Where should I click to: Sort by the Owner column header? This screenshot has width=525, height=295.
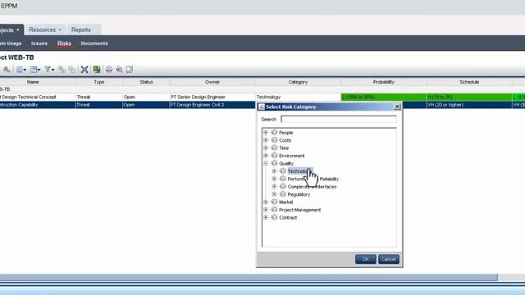coord(212,82)
